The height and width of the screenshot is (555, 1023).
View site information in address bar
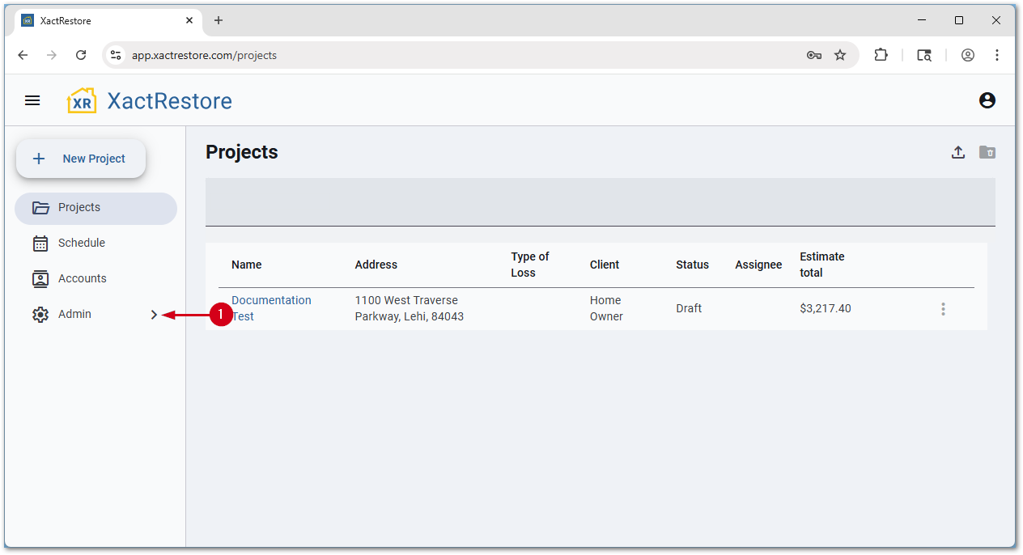(116, 55)
